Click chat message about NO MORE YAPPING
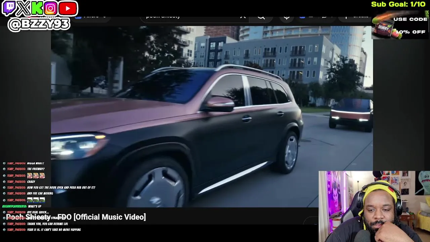Screen dimensions: 430x242 coord(54,230)
